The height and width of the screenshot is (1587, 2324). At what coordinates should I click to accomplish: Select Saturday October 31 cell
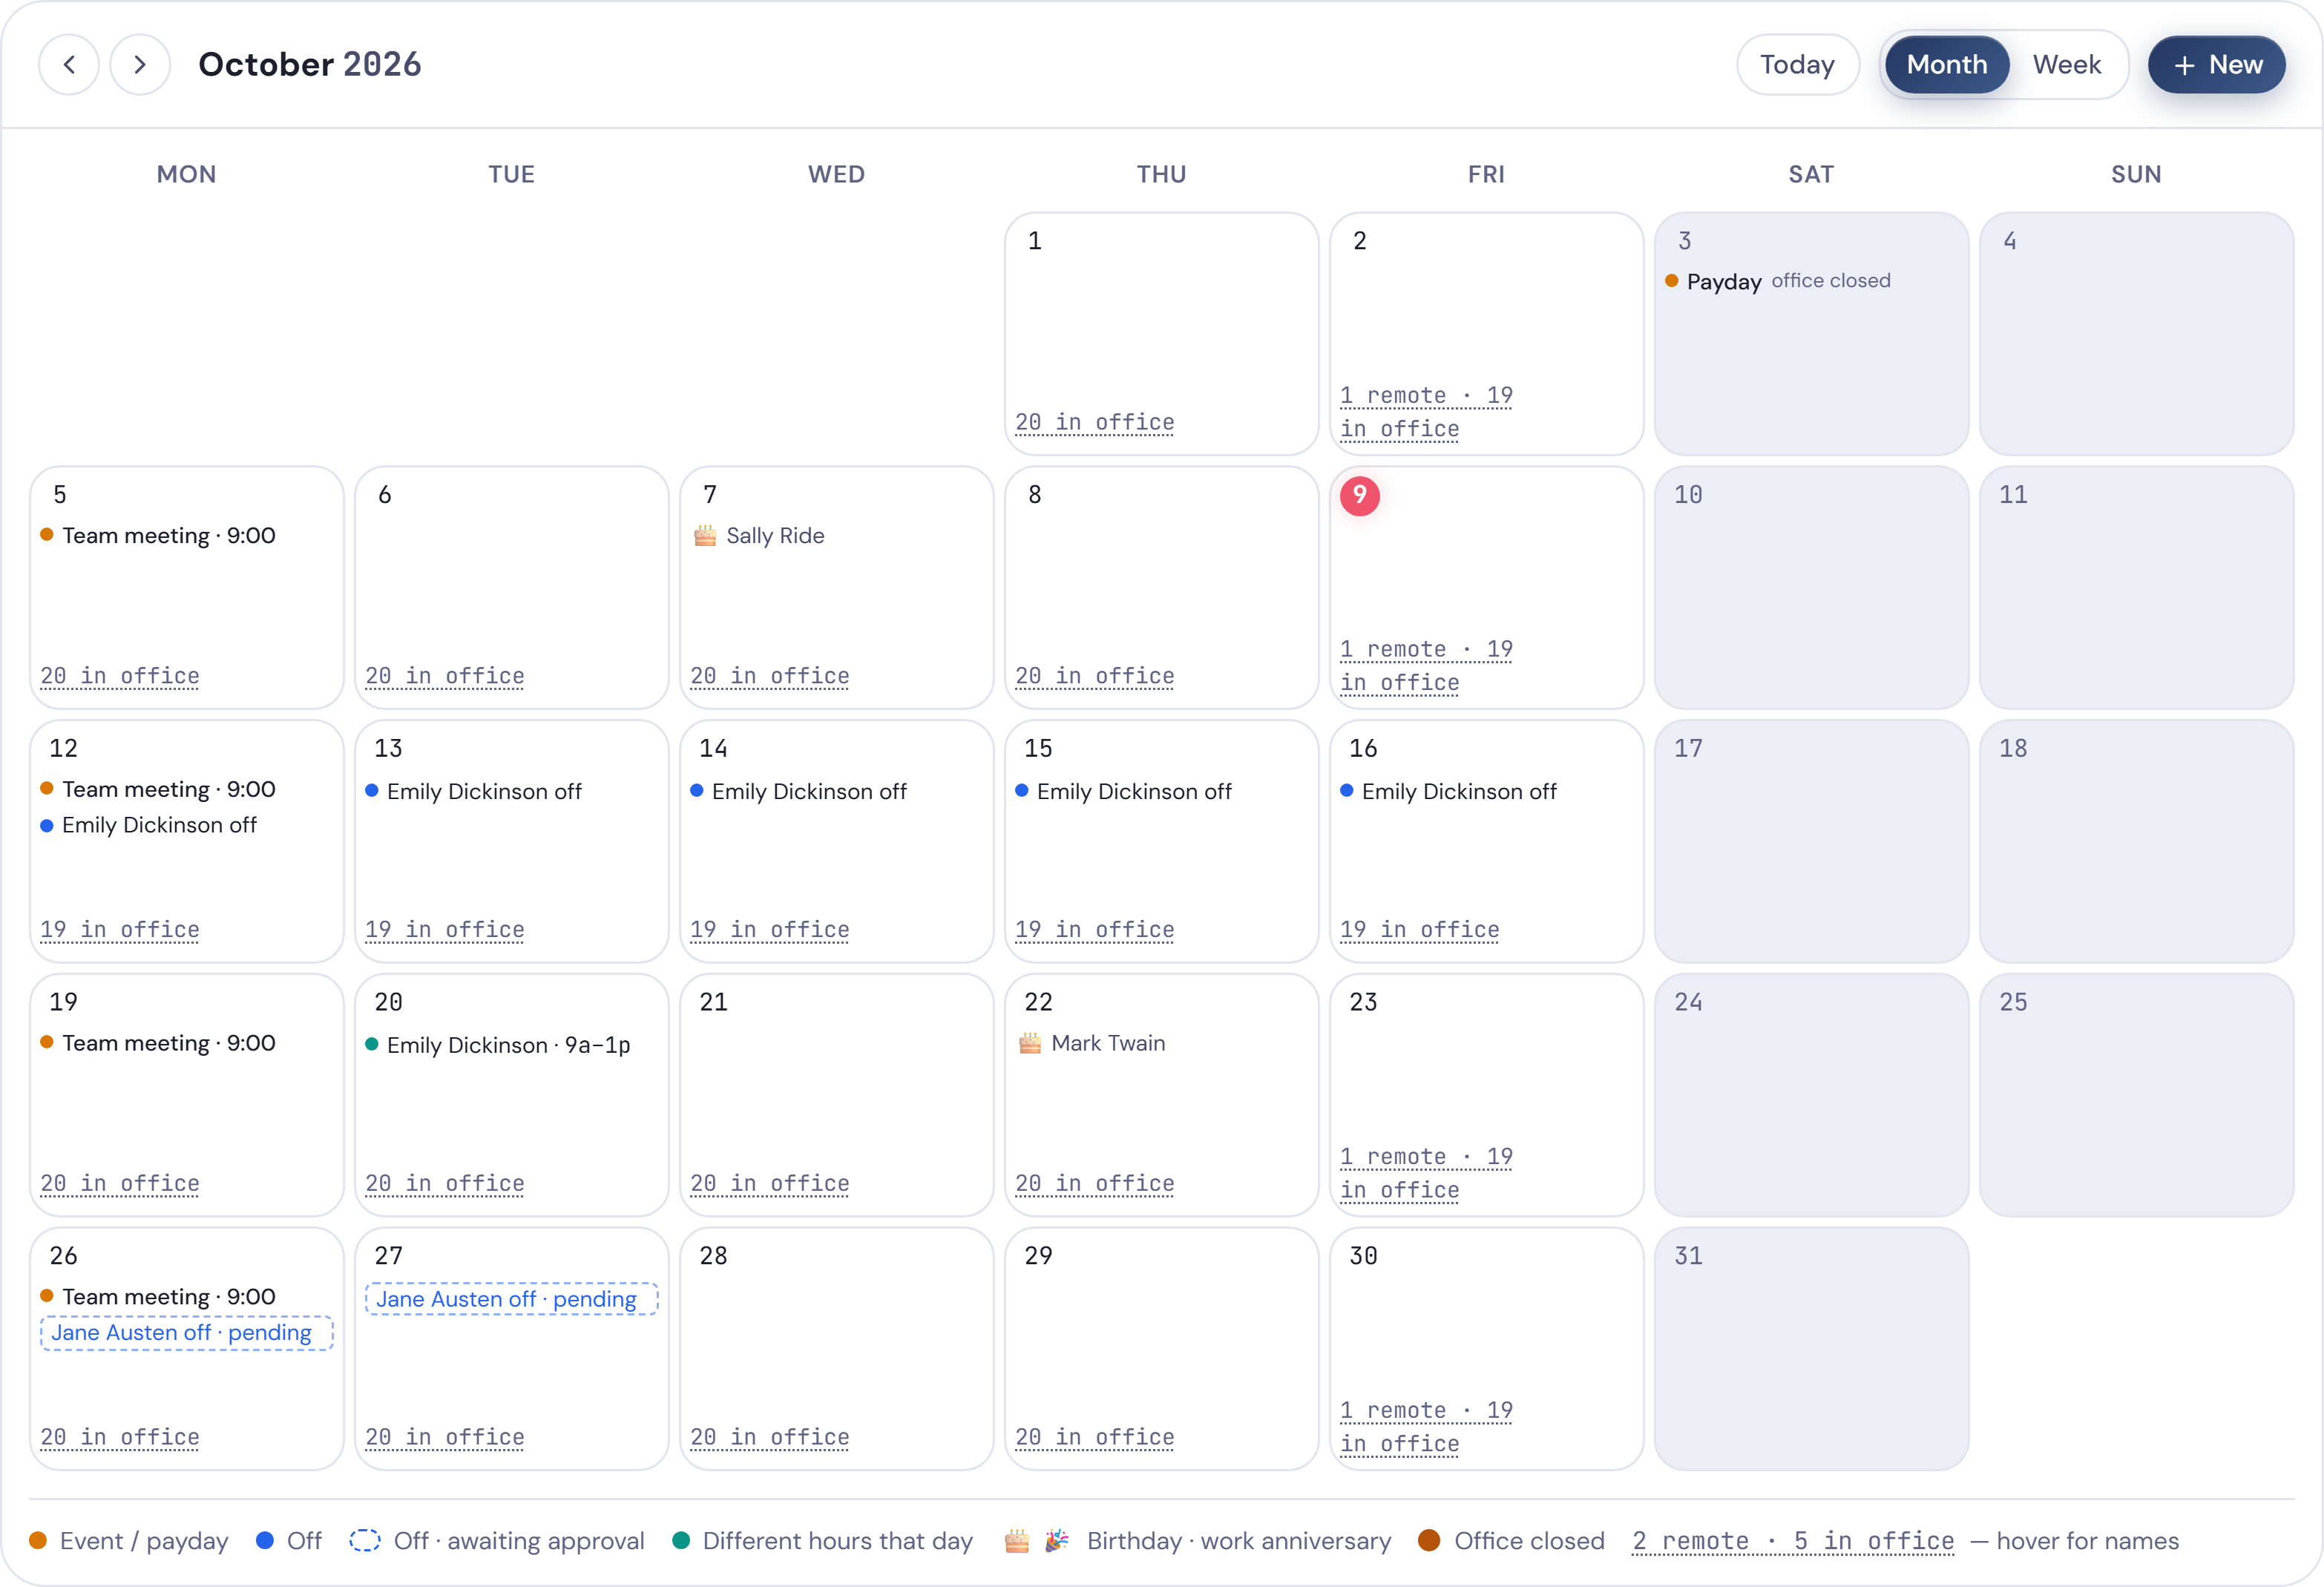click(1811, 1349)
